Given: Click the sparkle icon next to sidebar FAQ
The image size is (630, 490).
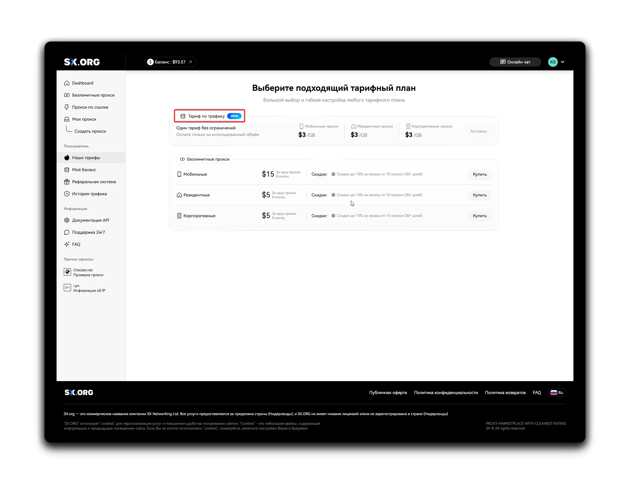Looking at the screenshot, I should pyautogui.click(x=67, y=244).
